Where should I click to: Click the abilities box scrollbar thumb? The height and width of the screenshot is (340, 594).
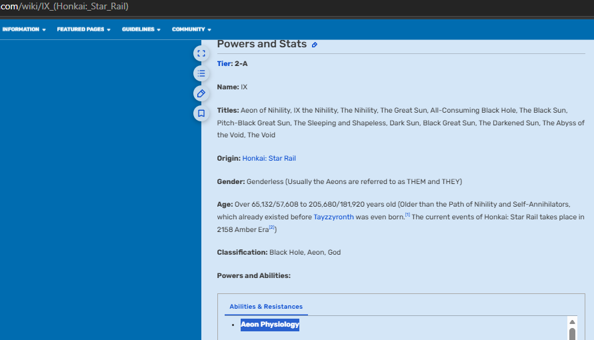[x=573, y=334]
